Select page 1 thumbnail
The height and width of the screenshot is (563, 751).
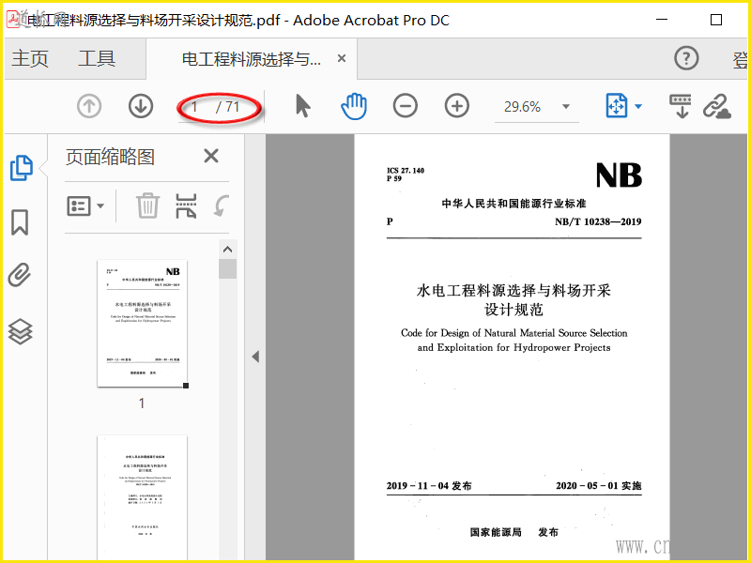143,323
